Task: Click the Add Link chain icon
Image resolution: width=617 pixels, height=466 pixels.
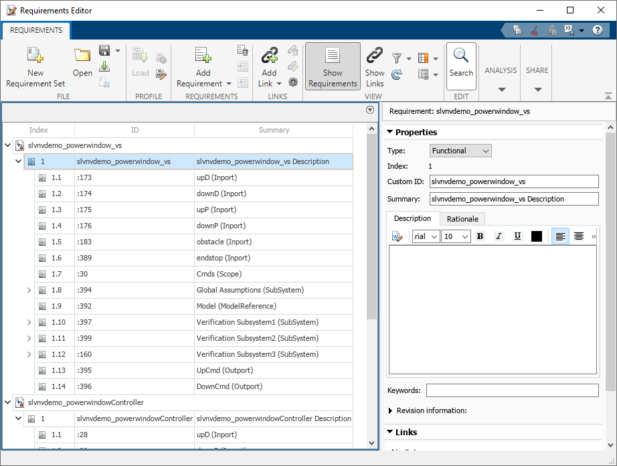Action: point(269,56)
